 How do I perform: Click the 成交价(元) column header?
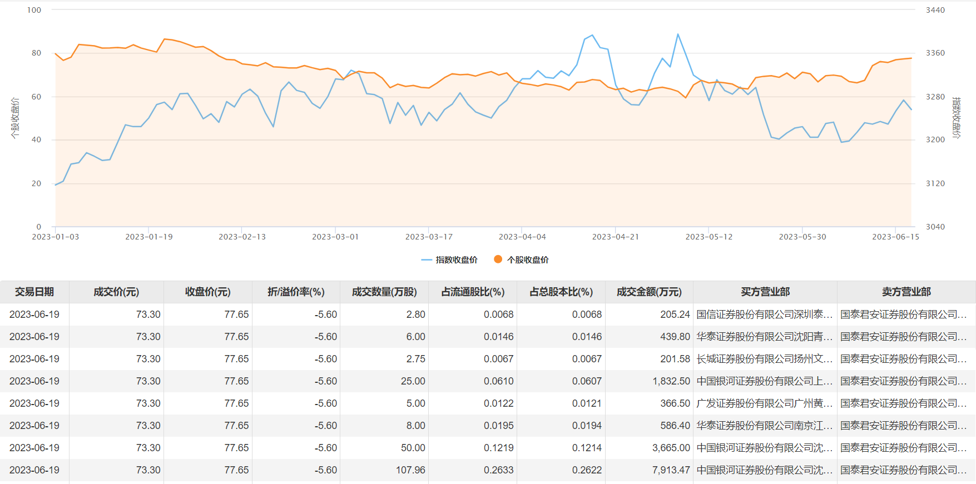pos(116,292)
